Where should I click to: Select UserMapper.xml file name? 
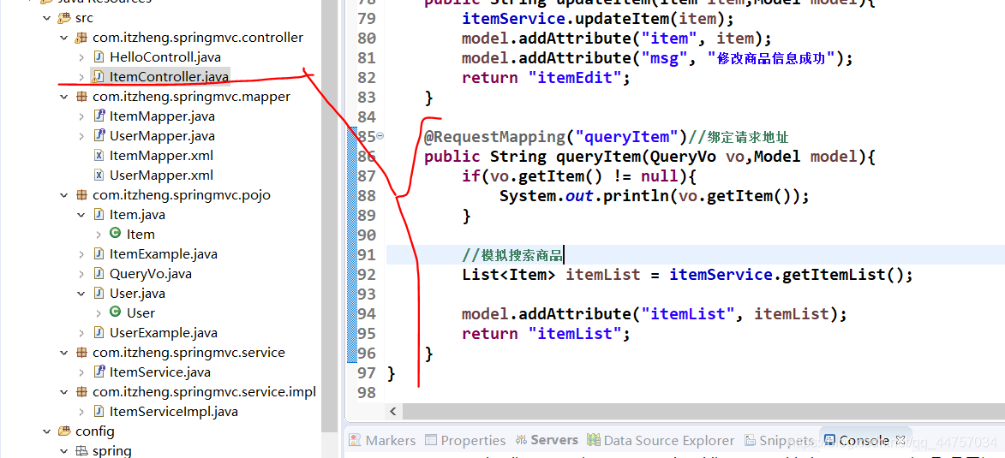162,175
